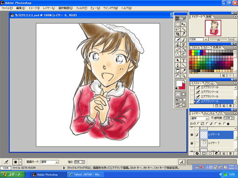Enable lock transparent pixels checkbox
This screenshot has width=238, height=178.
pyautogui.click(x=198, y=124)
